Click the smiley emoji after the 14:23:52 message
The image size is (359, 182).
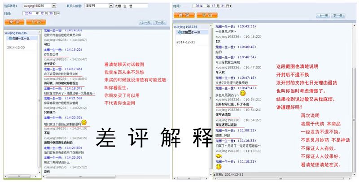[84, 122]
